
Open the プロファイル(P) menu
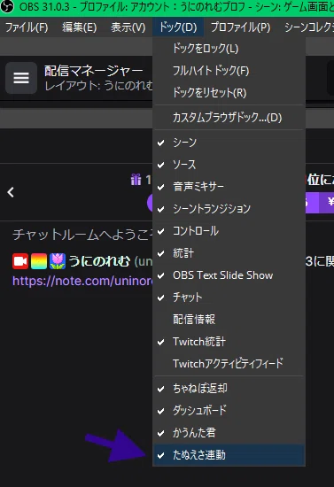[240, 27]
